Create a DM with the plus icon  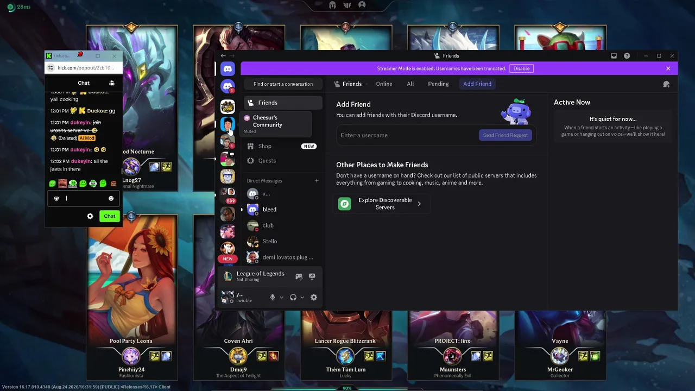click(x=317, y=181)
